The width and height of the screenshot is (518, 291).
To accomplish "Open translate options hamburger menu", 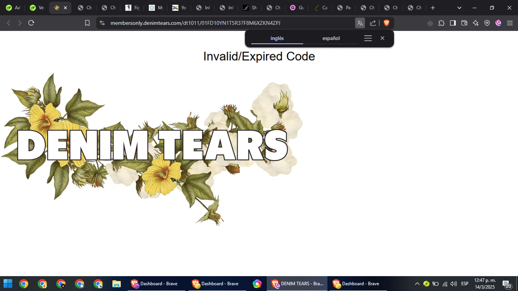I will [368, 38].
